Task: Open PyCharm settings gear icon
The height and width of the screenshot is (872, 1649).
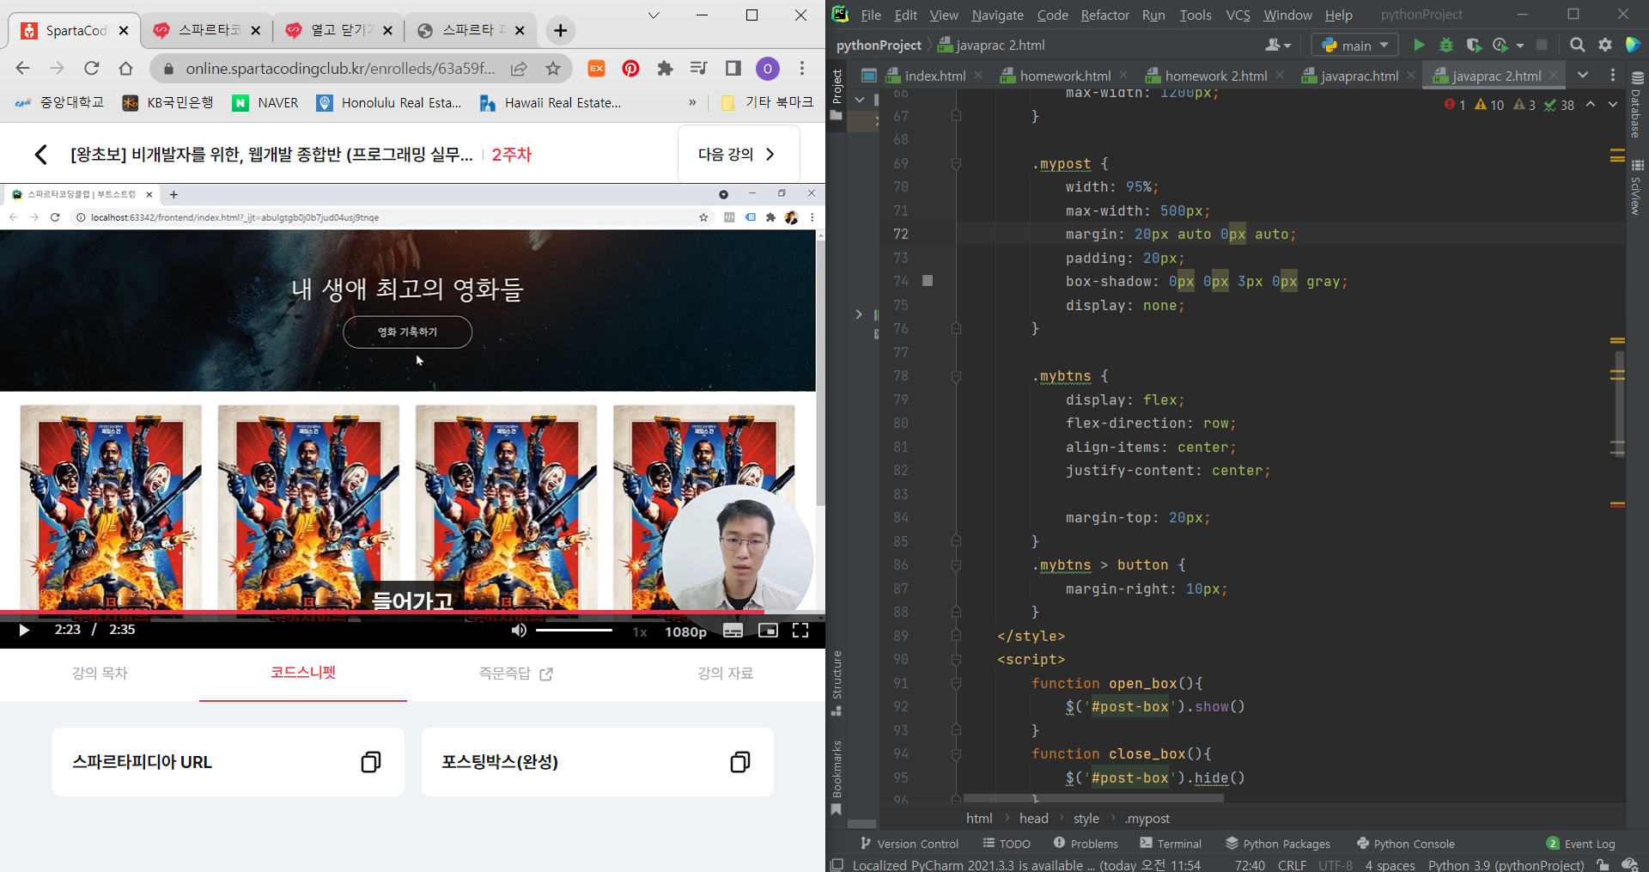Action: point(1604,45)
